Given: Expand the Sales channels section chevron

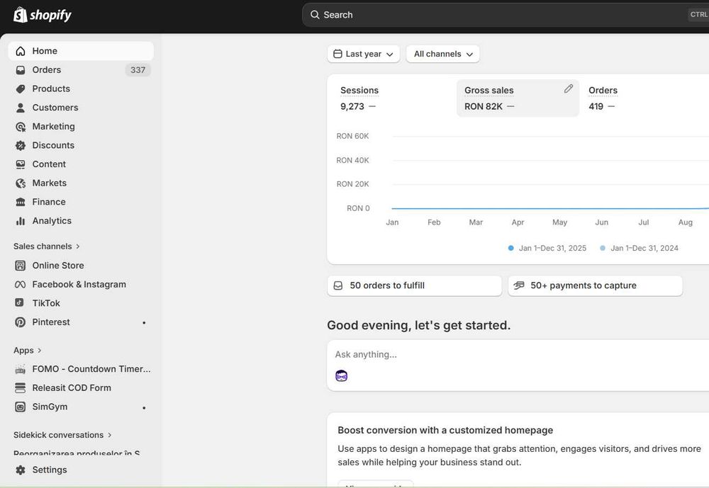Looking at the screenshot, I should pos(78,246).
